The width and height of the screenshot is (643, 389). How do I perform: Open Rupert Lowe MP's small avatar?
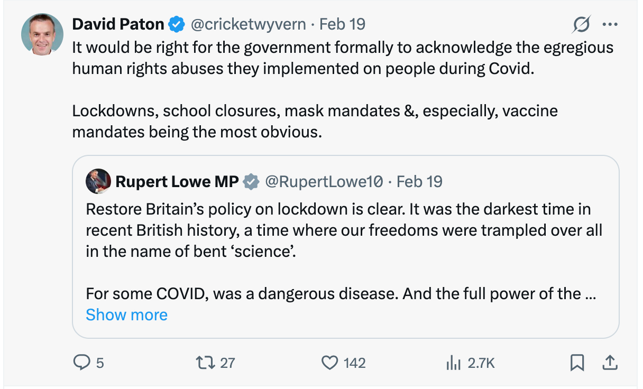pyautogui.click(x=98, y=182)
